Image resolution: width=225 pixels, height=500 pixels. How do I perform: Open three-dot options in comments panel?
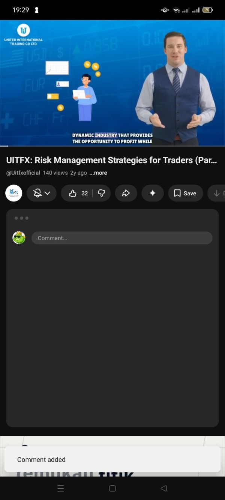[21, 218]
